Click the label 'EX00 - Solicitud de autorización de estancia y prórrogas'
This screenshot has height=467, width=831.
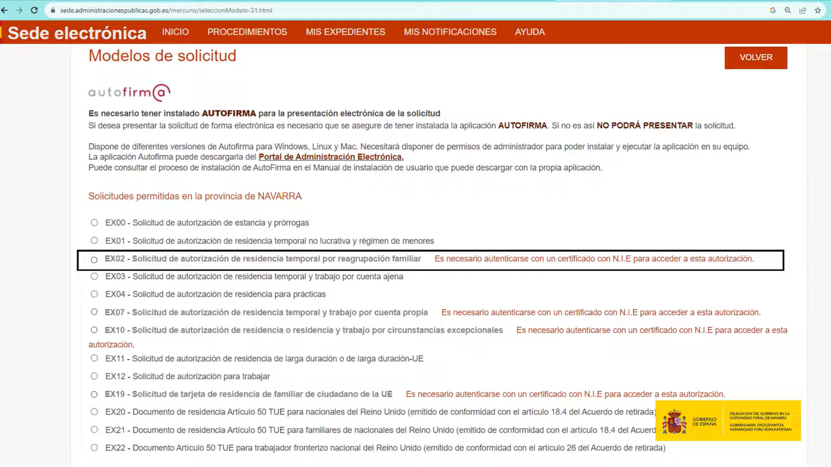coord(207,223)
